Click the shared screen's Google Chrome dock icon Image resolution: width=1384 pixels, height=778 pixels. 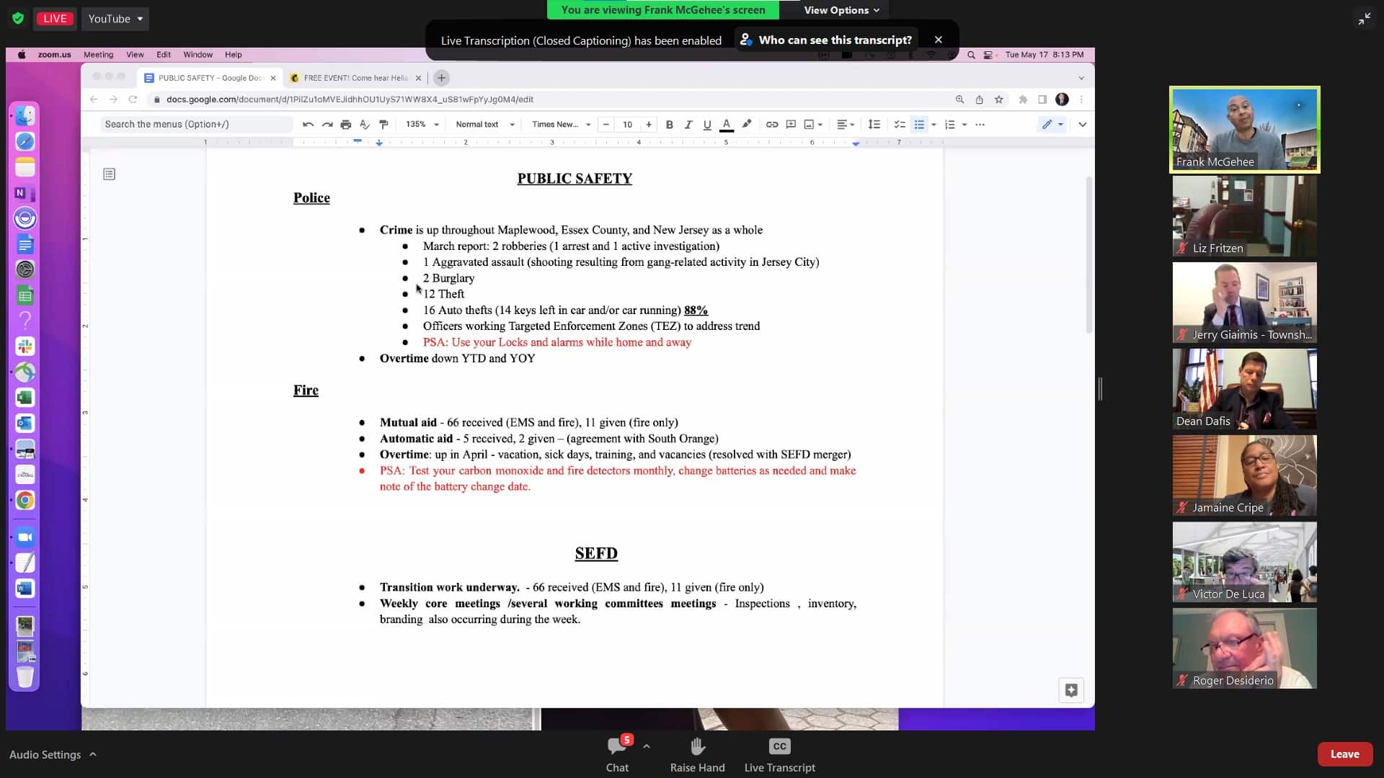coord(25,500)
